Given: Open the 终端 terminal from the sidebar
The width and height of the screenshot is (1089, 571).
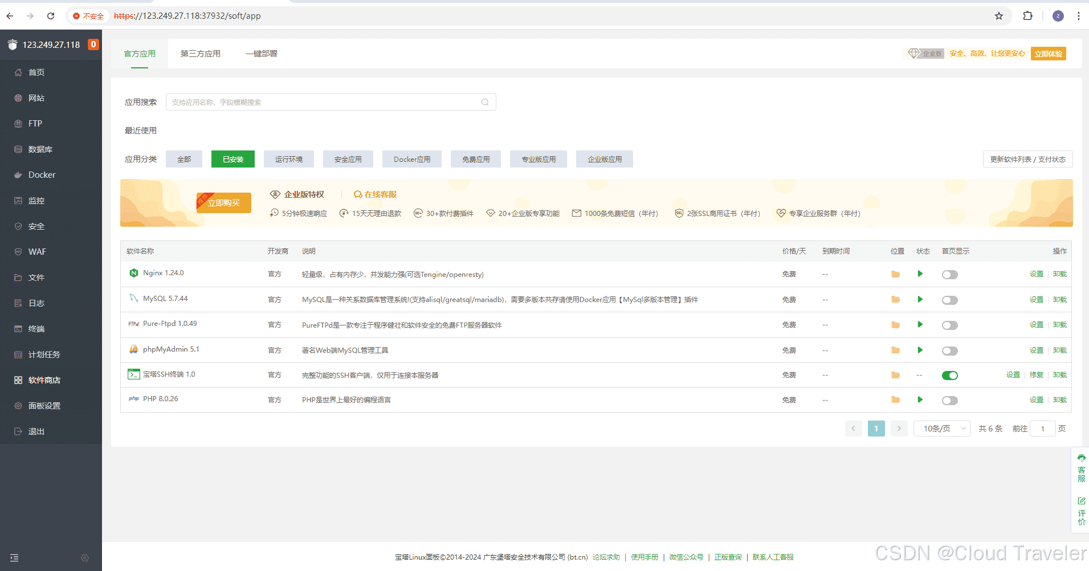Looking at the screenshot, I should 36,328.
